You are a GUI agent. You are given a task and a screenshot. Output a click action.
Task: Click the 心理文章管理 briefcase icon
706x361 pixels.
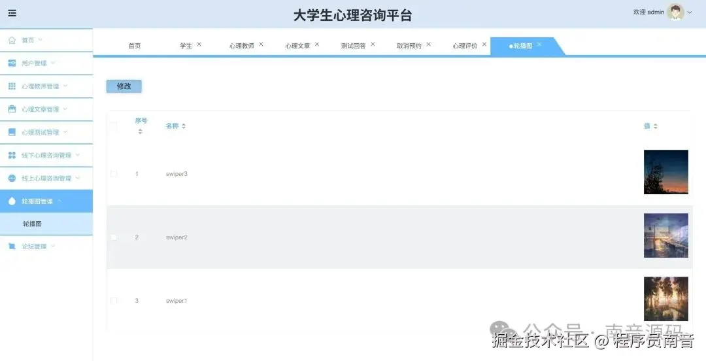12,109
